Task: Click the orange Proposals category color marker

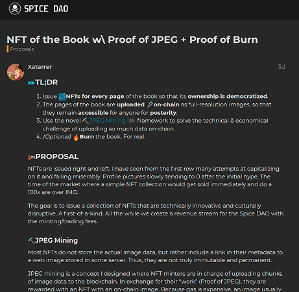Action: [x=8, y=49]
